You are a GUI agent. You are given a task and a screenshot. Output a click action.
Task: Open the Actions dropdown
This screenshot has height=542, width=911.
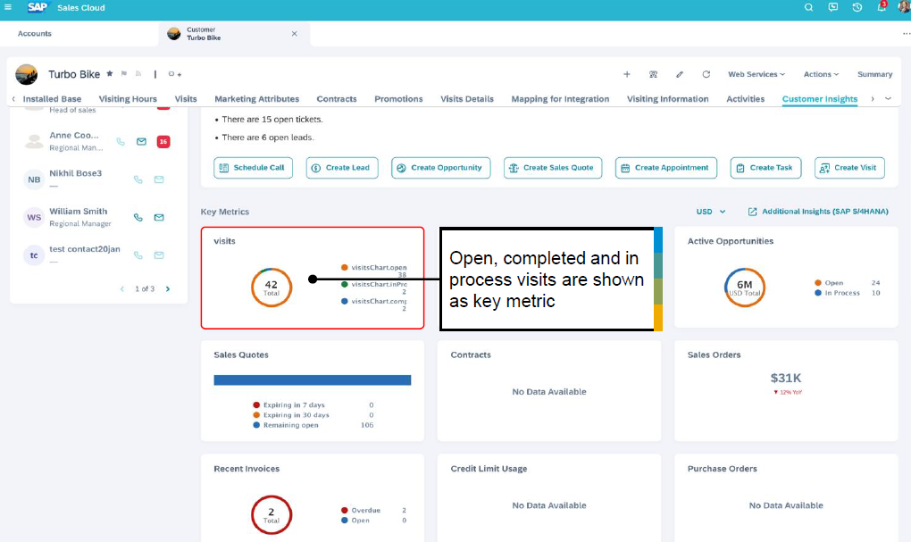(821, 74)
